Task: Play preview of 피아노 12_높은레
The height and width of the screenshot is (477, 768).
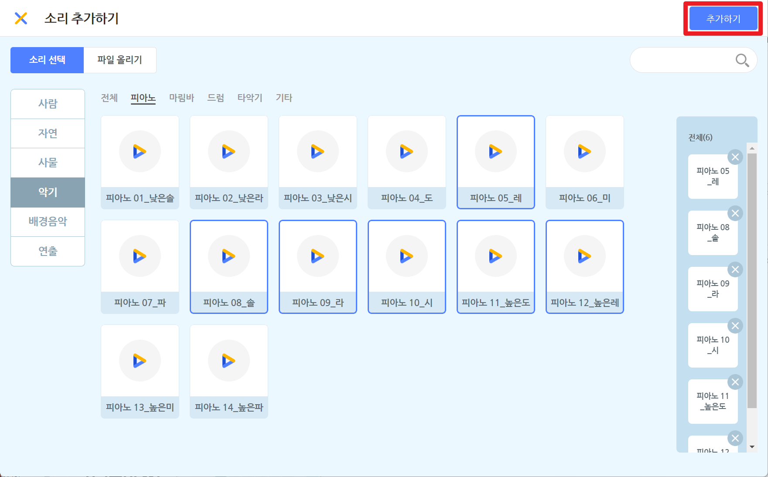Action: tap(585, 256)
